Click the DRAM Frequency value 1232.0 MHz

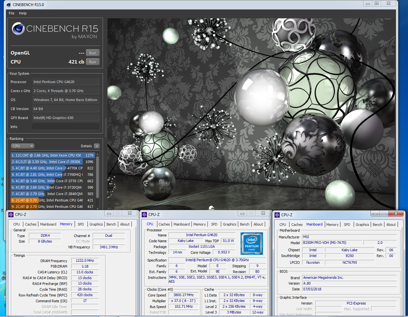tap(85, 261)
